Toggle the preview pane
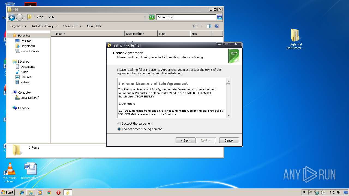 click(209, 26)
